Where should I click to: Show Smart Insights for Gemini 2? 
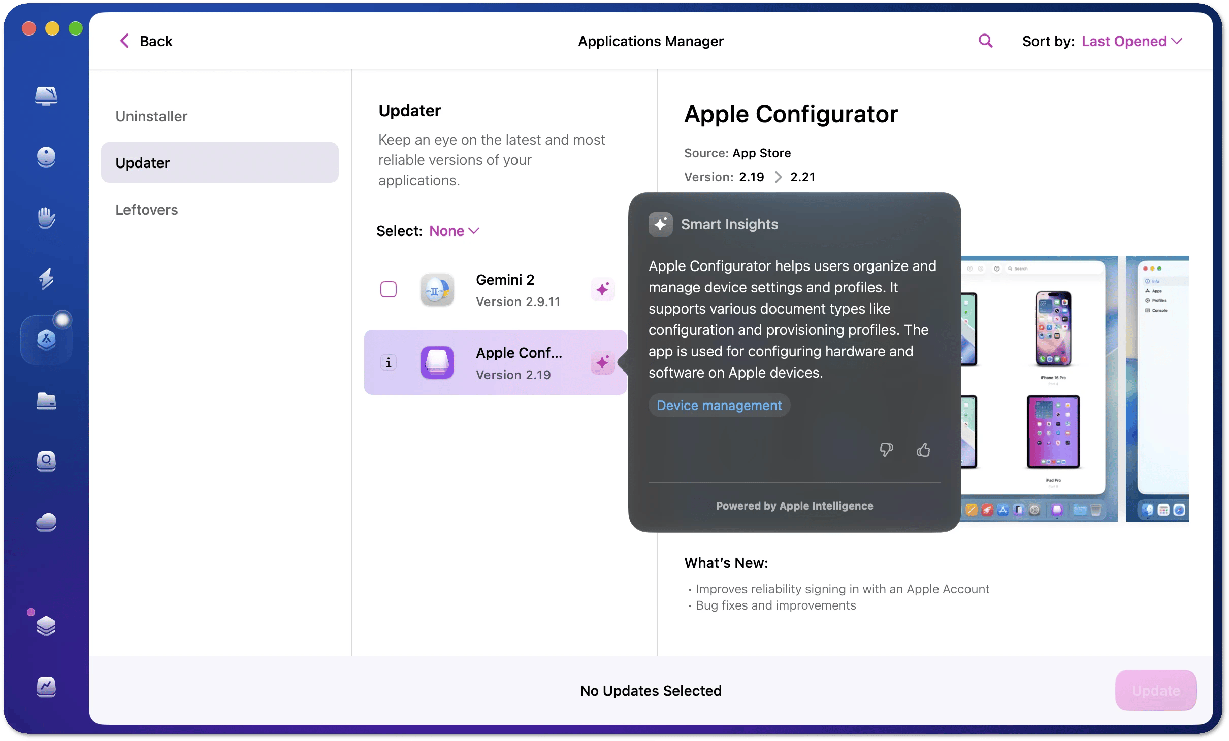coord(603,290)
